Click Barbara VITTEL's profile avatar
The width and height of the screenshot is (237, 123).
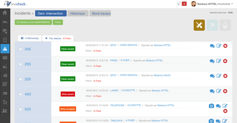(x=194, y=4)
